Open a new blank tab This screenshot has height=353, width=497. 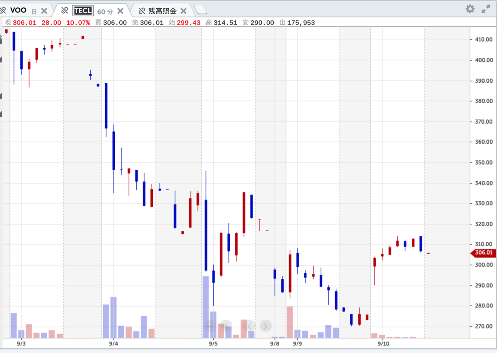pos(200,9)
